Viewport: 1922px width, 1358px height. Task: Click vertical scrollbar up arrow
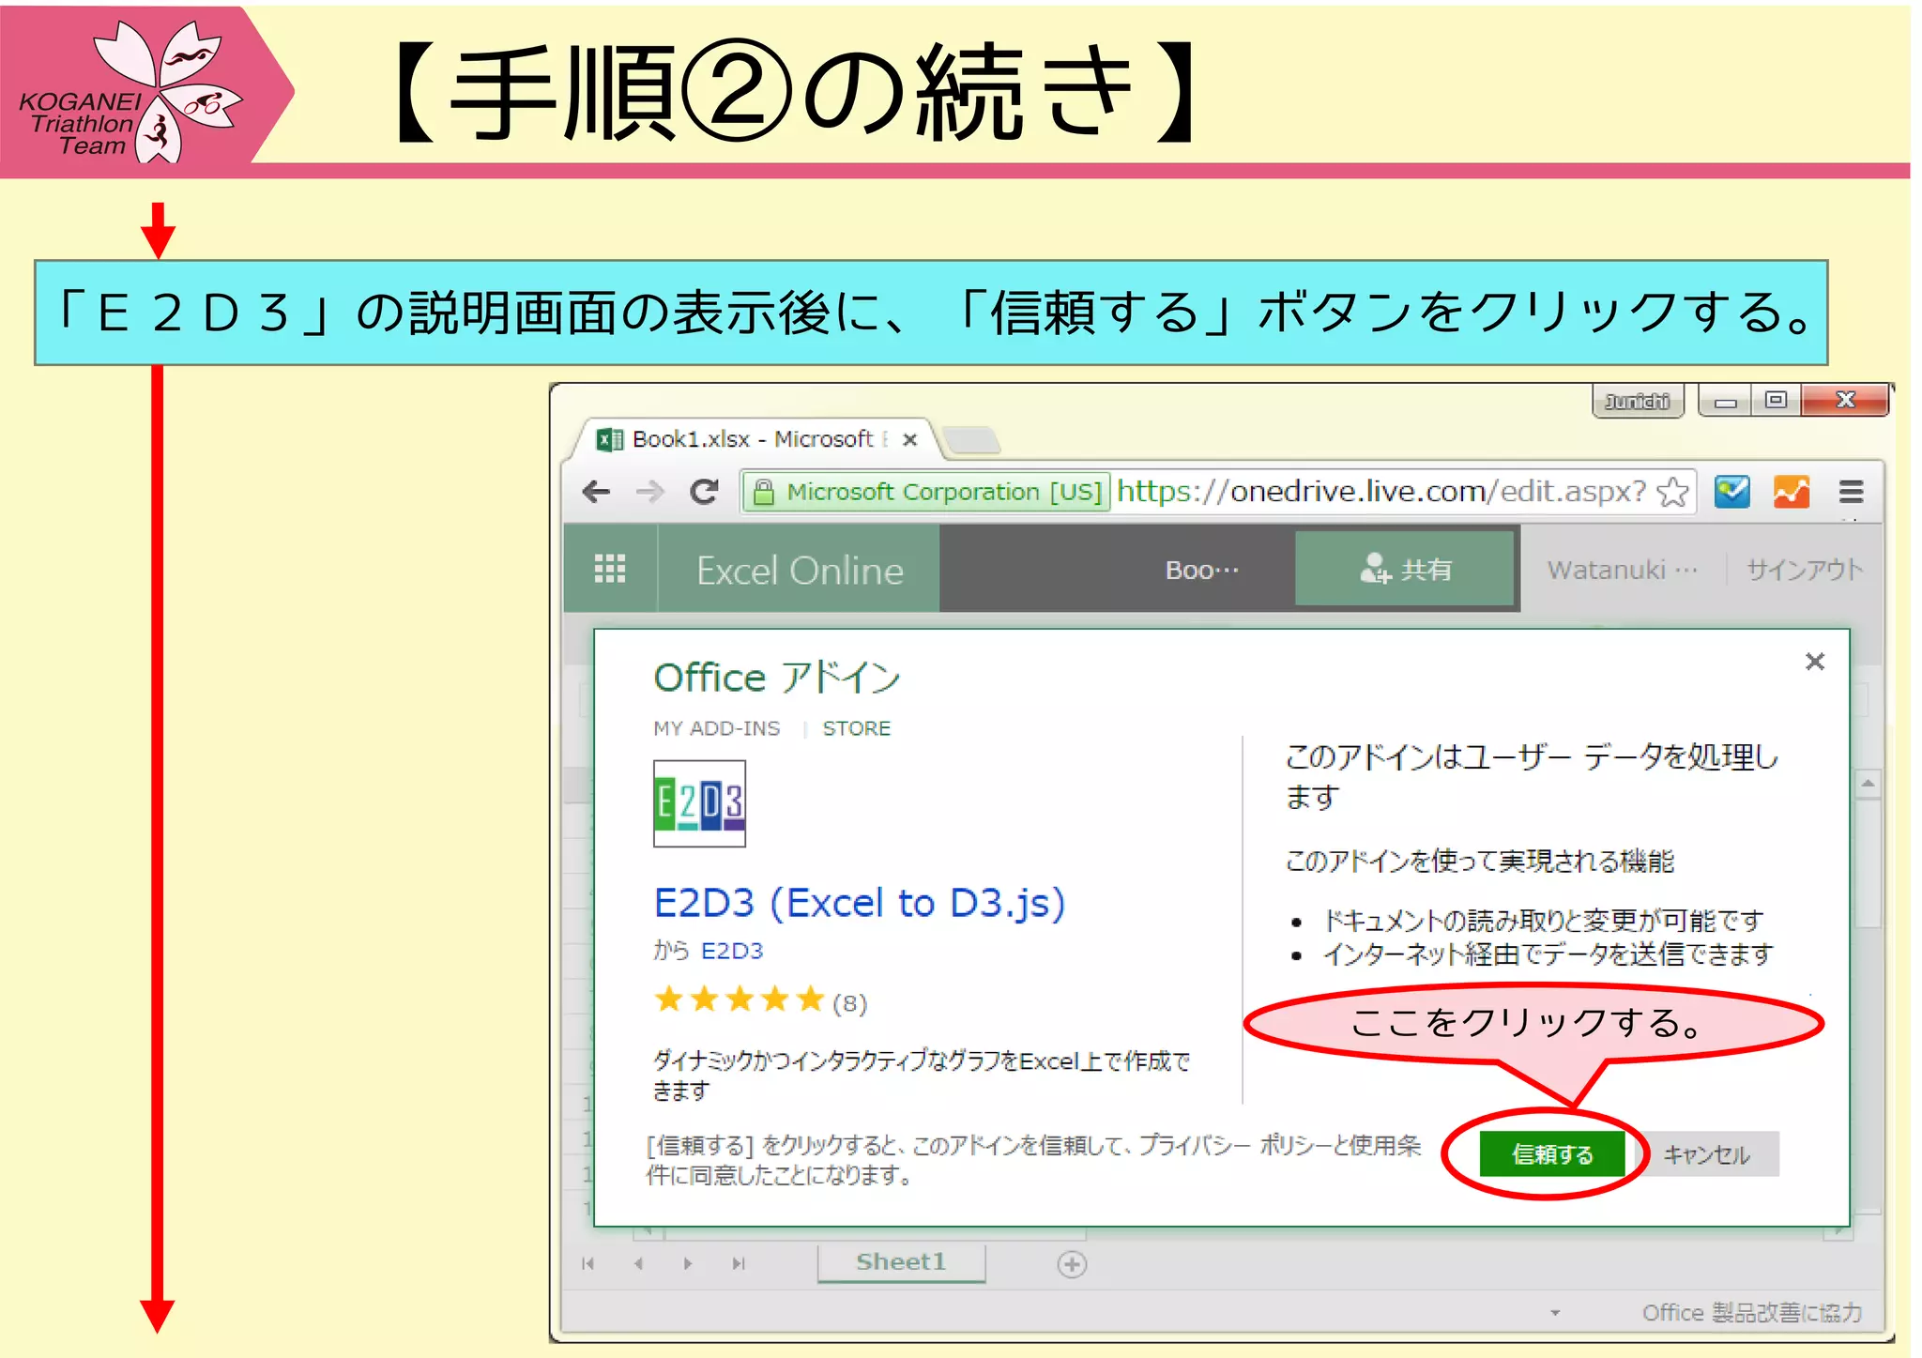[1868, 783]
